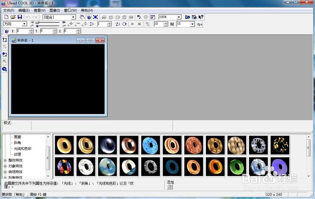This screenshot has height=199, width=315.
Task: Pick the glossy orange torus thumbnail
Action: 215,166
